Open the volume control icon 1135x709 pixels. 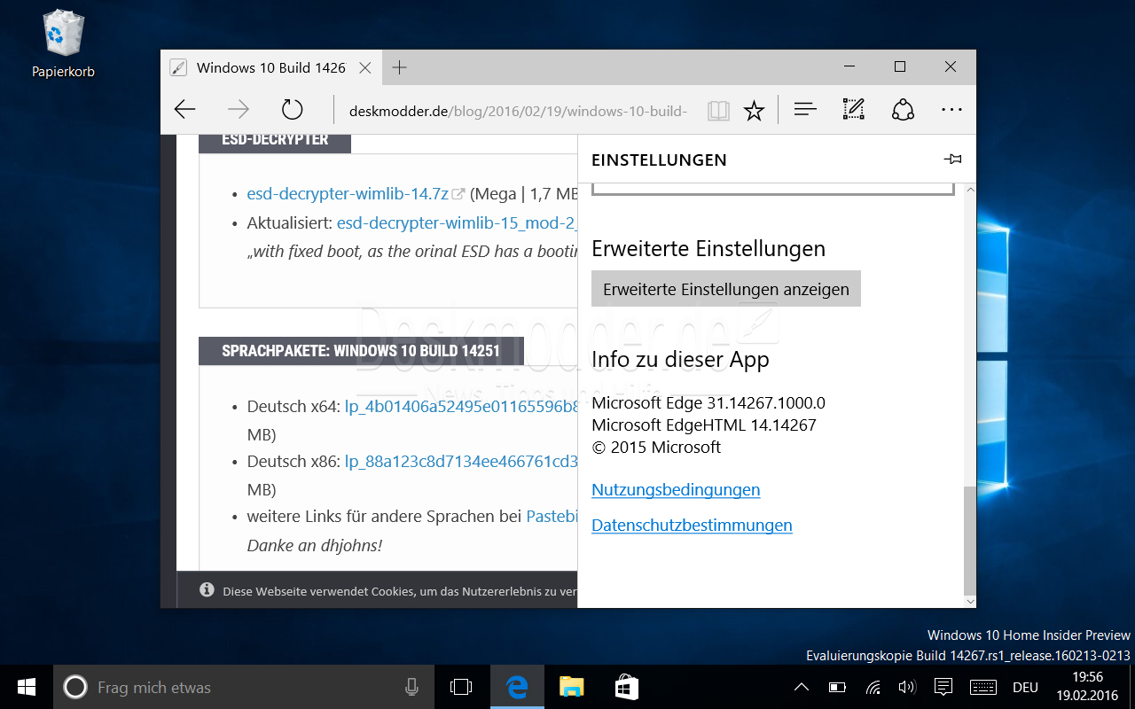pyautogui.click(x=907, y=687)
